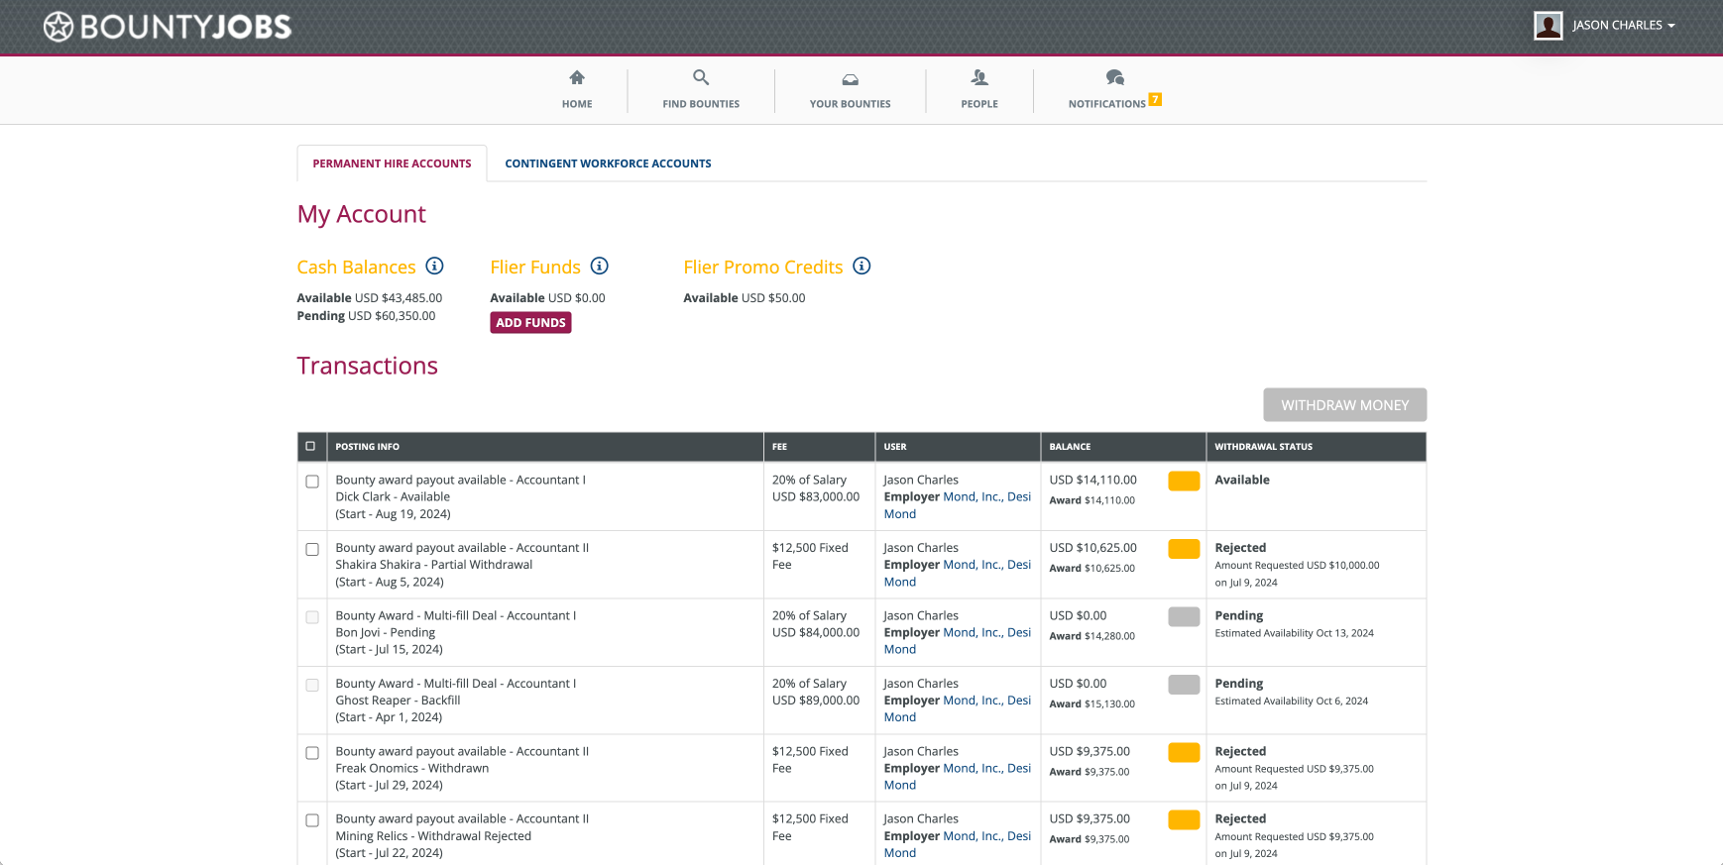The image size is (1723, 865).
Task: Check the Mining Relics transaction checkbox
Action: tap(312, 820)
